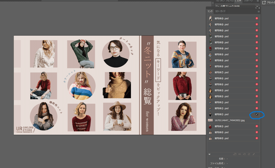Screen dimensions: 275x168
Task: Open the font family dropdown chevron
Action: click(257, 6)
